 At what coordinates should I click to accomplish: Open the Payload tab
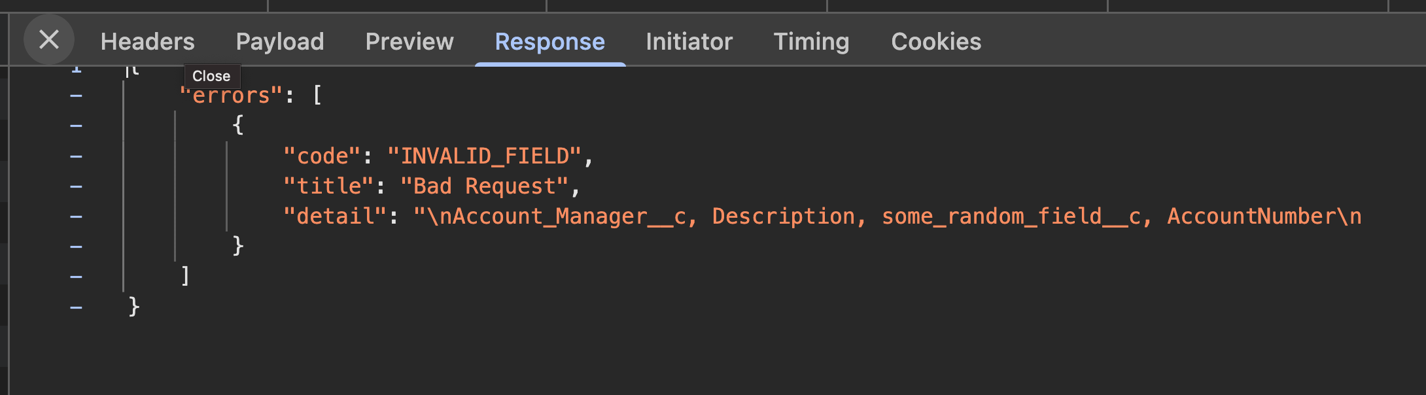pyautogui.click(x=280, y=42)
